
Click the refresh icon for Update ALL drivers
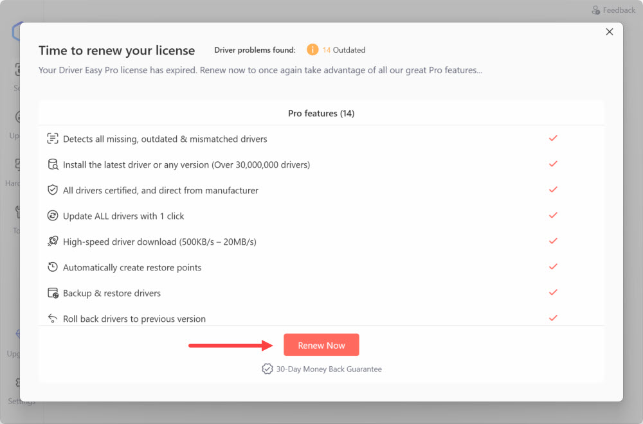pyautogui.click(x=53, y=216)
